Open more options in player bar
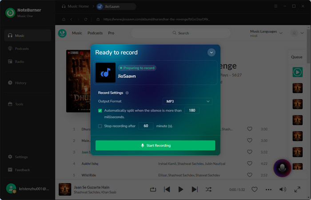 point(268,190)
